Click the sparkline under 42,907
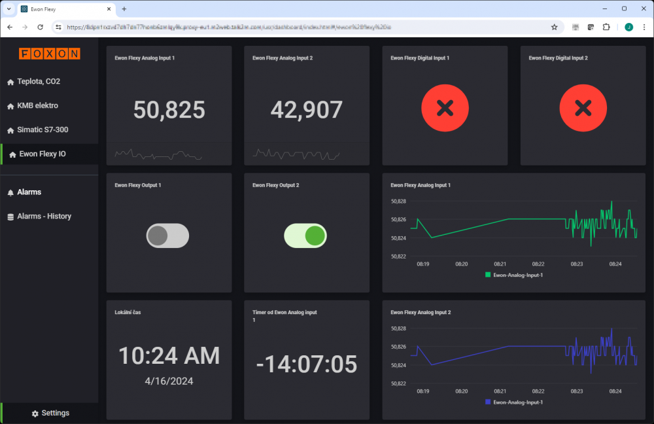This screenshot has height=424, width=654. coord(296,154)
